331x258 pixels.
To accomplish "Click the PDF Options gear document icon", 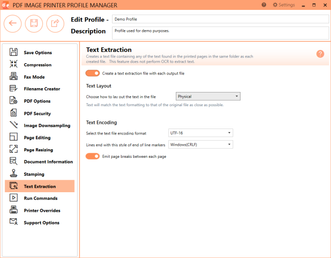I will tap(13, 101).
